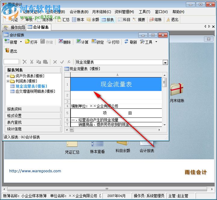This screenshot has height=200, width=217.
Task: Expand the 表内查找 panel
Action: 33,122
